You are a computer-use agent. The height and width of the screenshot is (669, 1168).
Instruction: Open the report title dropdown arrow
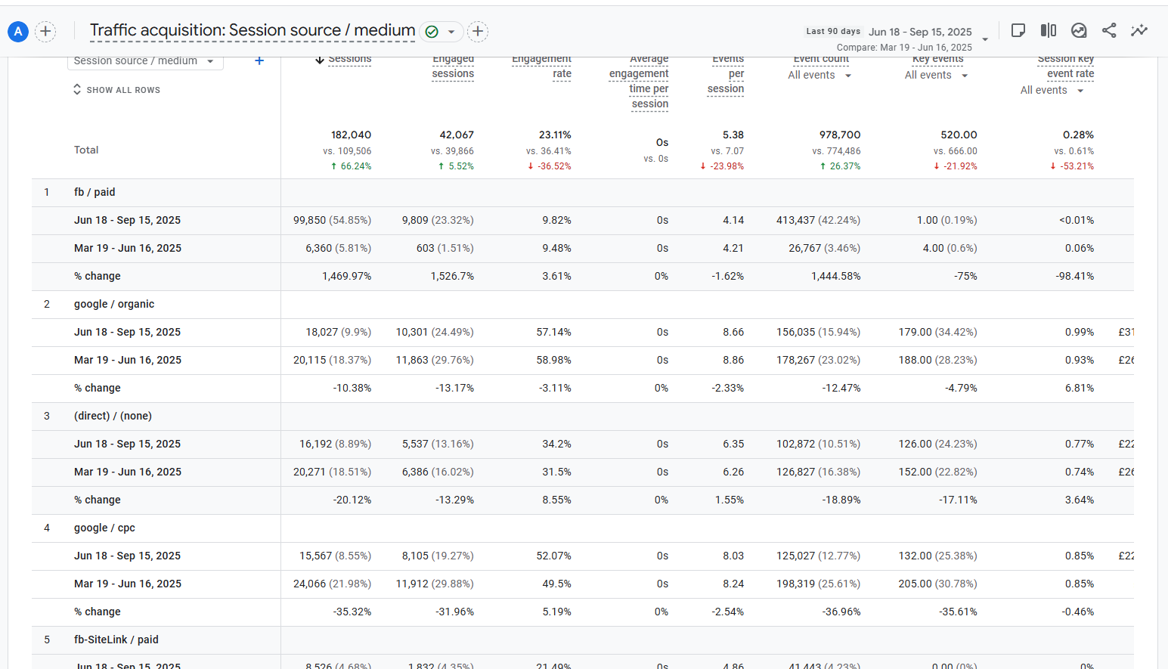coord(451,32)
